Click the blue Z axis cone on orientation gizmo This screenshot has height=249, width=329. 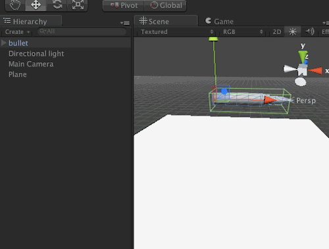[x=306, y=61]
